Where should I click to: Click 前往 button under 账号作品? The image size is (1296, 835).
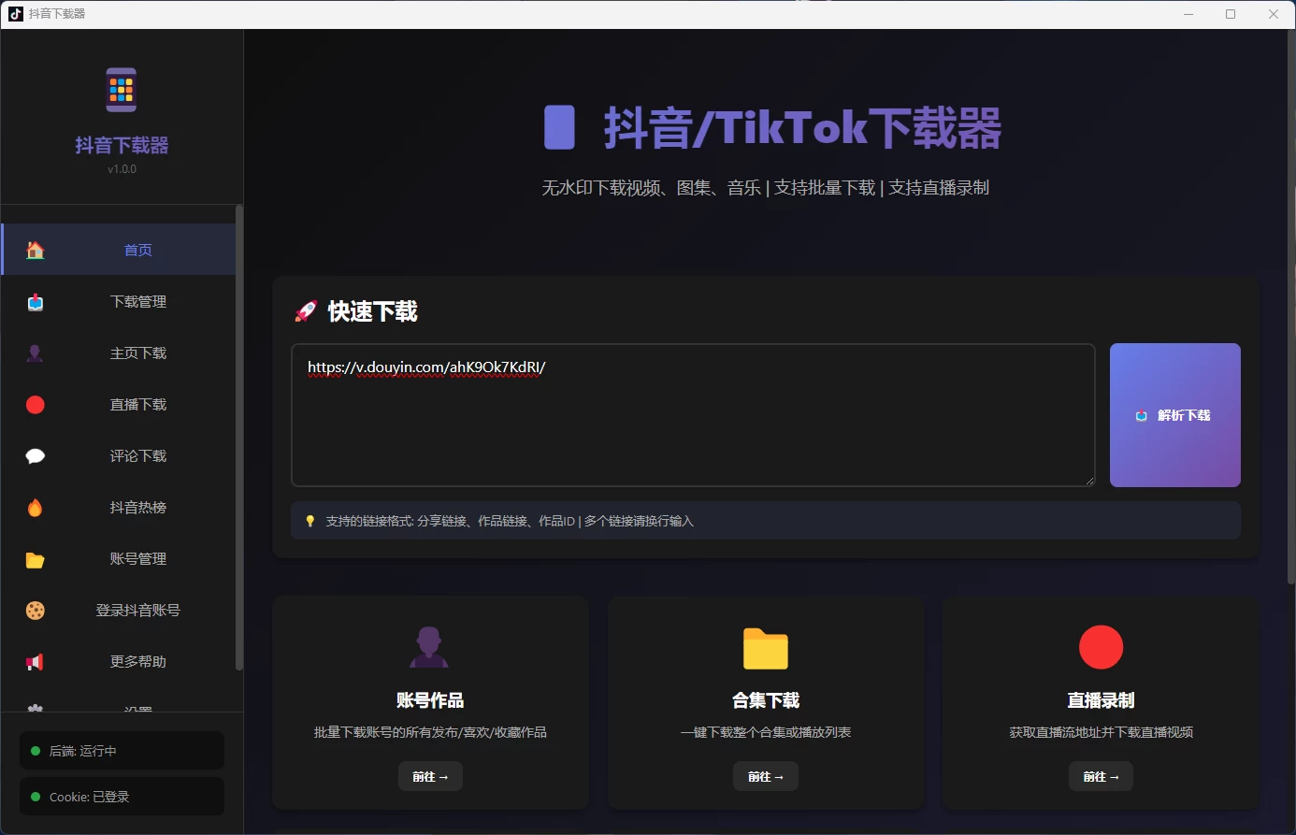[x=430, y=776]
